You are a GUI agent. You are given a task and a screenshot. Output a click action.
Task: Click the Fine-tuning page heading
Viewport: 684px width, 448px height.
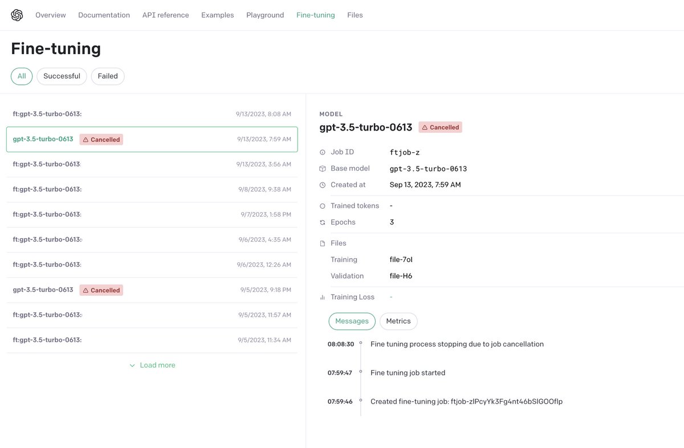point(56,48)
